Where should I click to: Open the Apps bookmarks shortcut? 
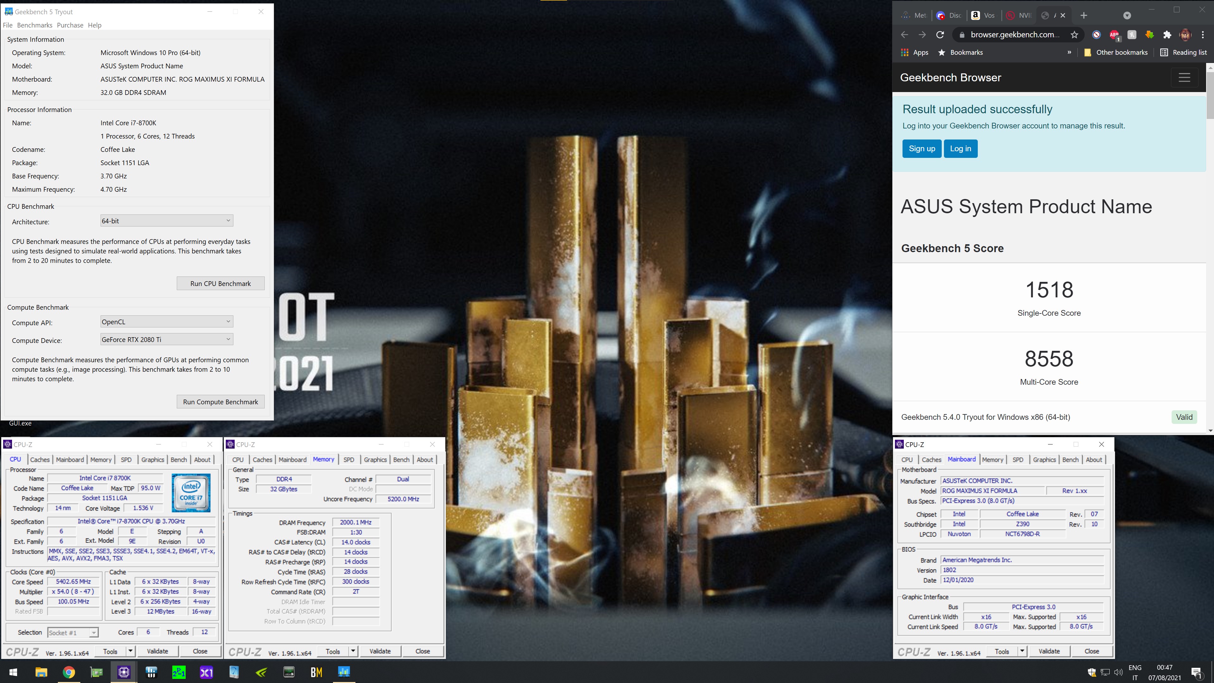coord(914,52)
